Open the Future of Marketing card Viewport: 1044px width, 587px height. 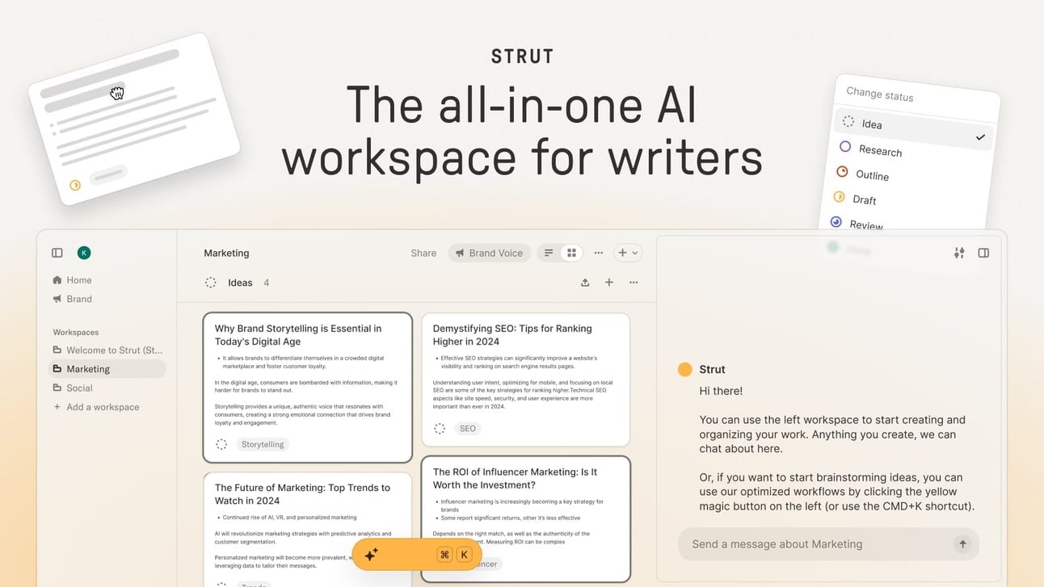307,530
